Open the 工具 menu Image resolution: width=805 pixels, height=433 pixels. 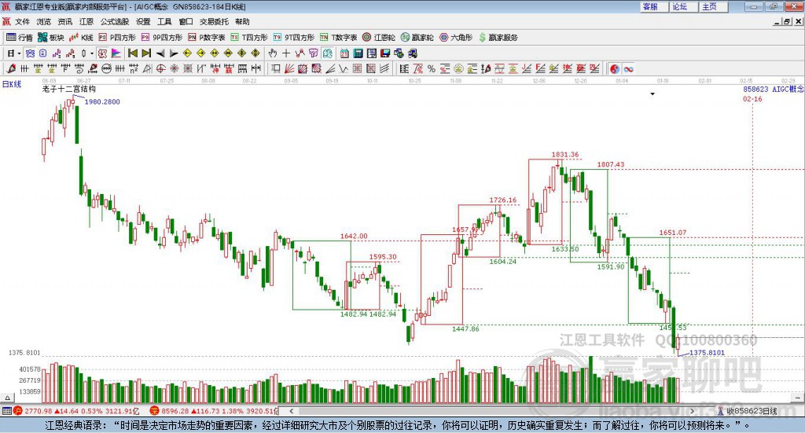tap(164, 21)
